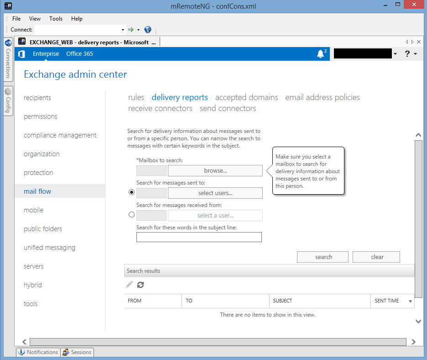Open the servers section

33,266
